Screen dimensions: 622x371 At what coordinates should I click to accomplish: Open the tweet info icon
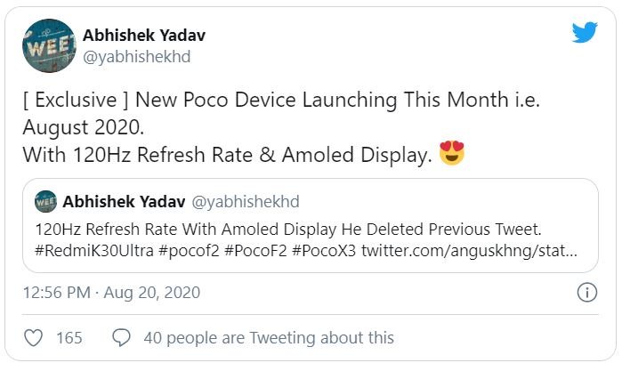point(586,293)
